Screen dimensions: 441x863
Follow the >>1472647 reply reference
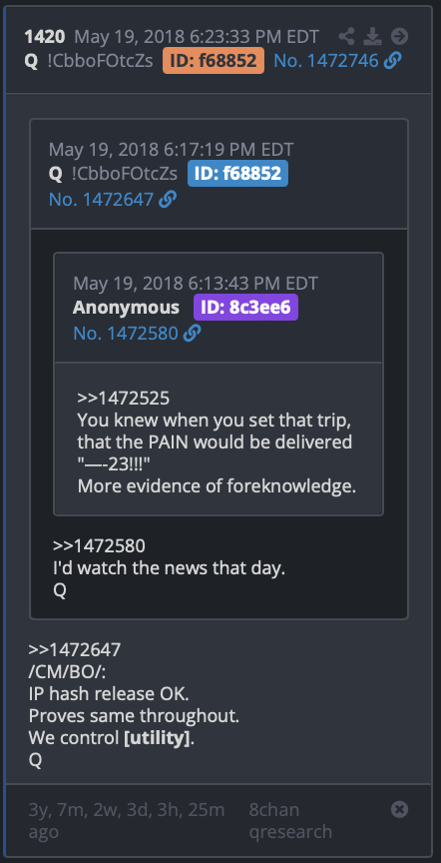[74, 649]
